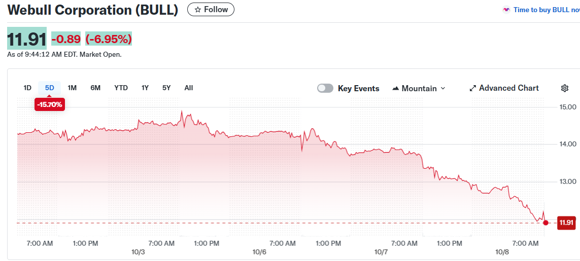The height and width of the screenshot is (261, 580).
Task: Toggle the Key Events switch
Action: point(325,88)
